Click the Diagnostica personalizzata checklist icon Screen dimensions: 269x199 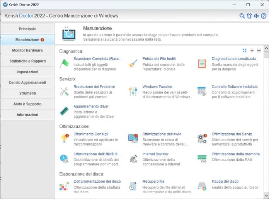coord(202,63)
